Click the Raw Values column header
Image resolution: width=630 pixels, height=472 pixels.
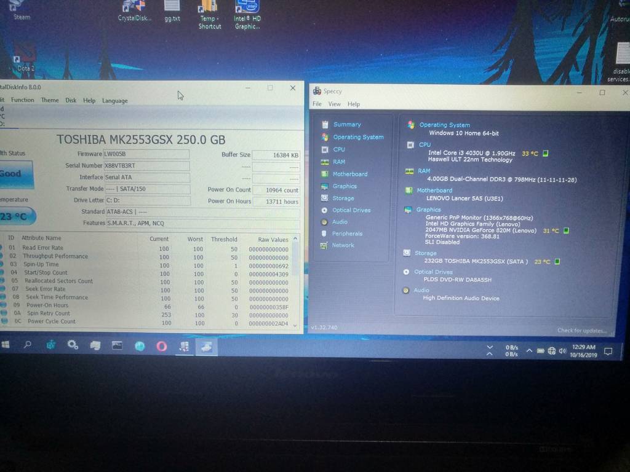point(273,240)
